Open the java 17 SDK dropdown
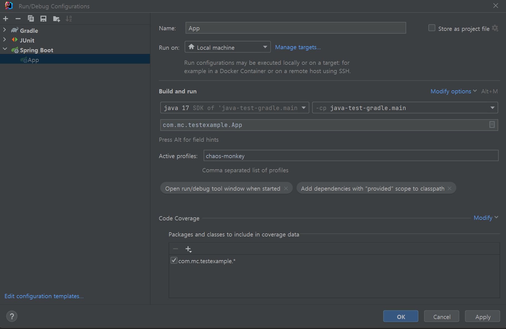 [235, 108]
